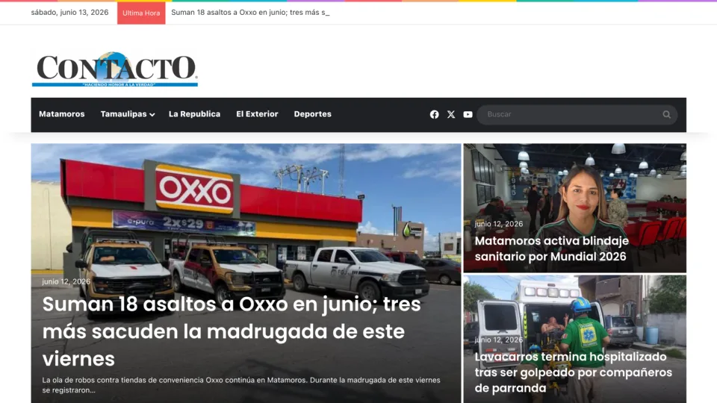Viewport: 717px width, 403px height.
Task: Expand the Tamaulipas menu chevron
Action: point(152,115)
